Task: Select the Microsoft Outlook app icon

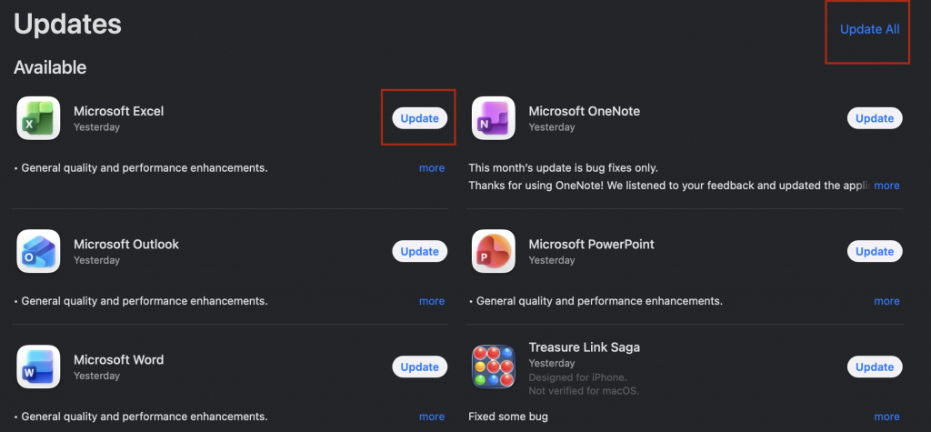Action: 38,251
